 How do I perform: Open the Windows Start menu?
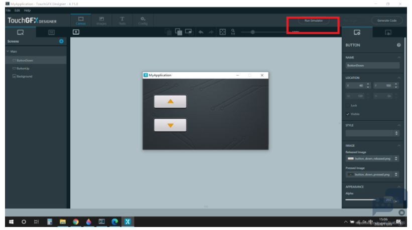tap(12, 222)
